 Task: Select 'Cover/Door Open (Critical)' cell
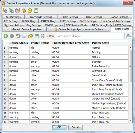pyautogui.click(x=109, y=80)
